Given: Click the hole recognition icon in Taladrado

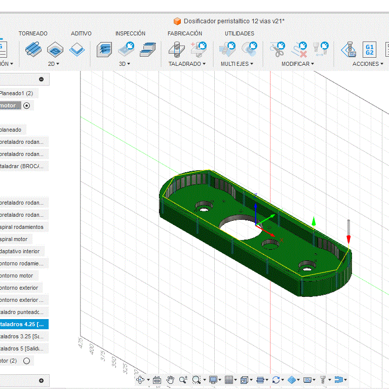Looking at the screenshot, I should click(199, 49).
